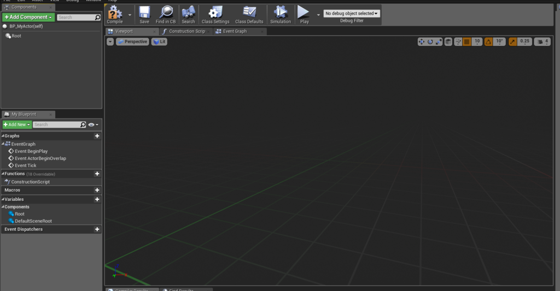Change the scale snap value 0.25
The image size is (560, 291).
[524, 41]
